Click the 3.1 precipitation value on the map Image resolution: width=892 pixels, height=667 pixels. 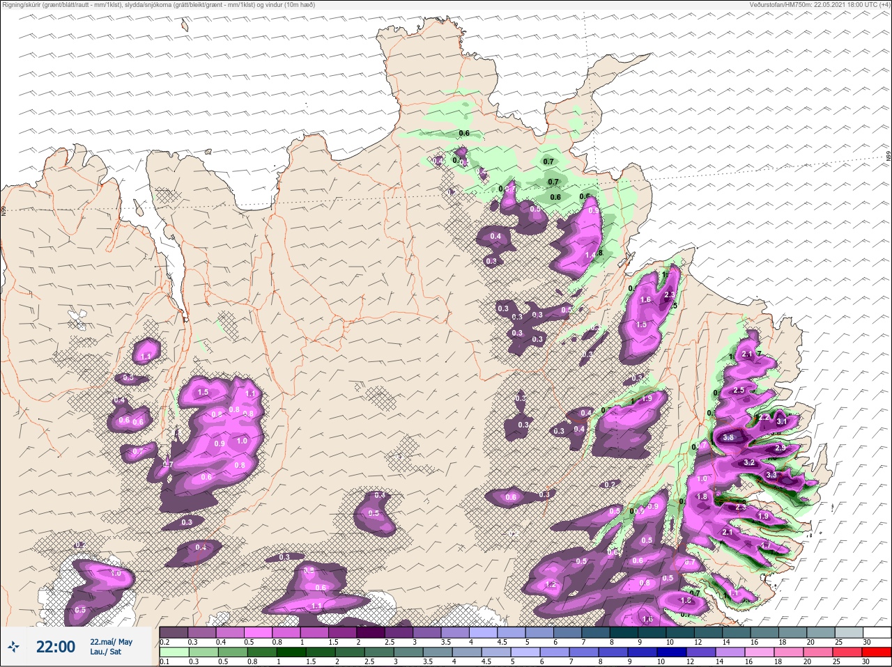point(782,421)
